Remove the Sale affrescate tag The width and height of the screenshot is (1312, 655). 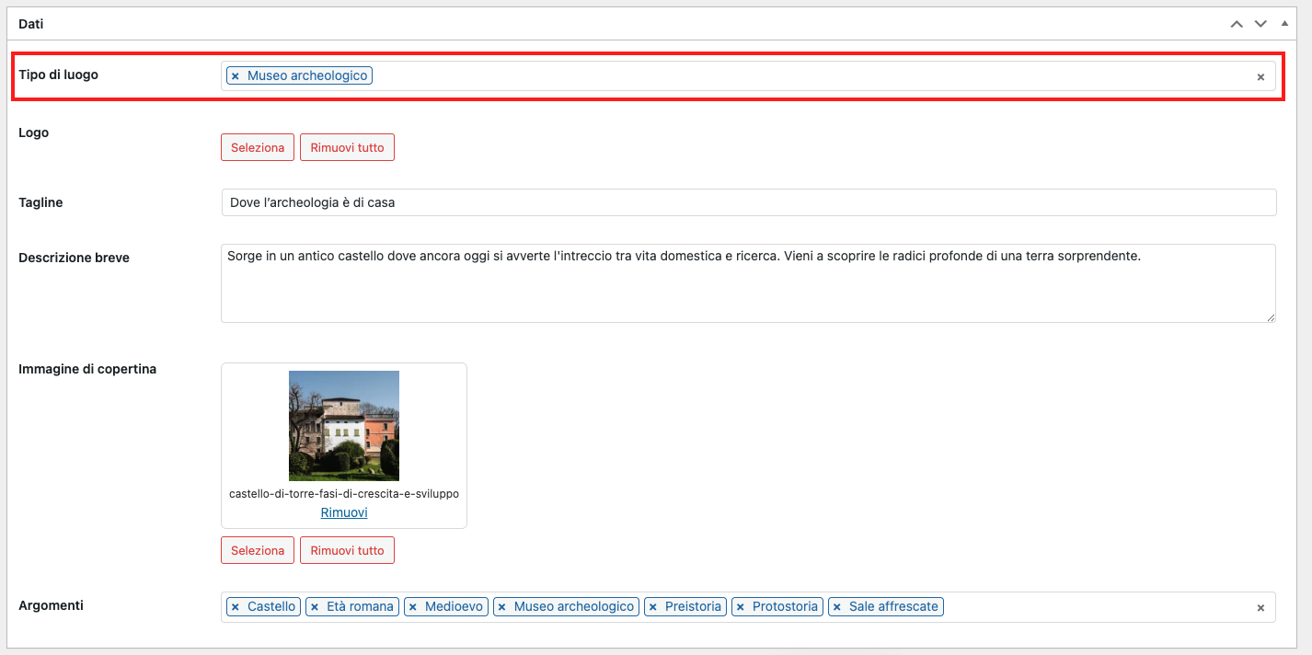coord(837,607)
